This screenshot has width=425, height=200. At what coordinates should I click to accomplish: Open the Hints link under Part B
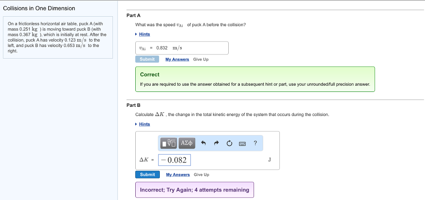(144, 124)
